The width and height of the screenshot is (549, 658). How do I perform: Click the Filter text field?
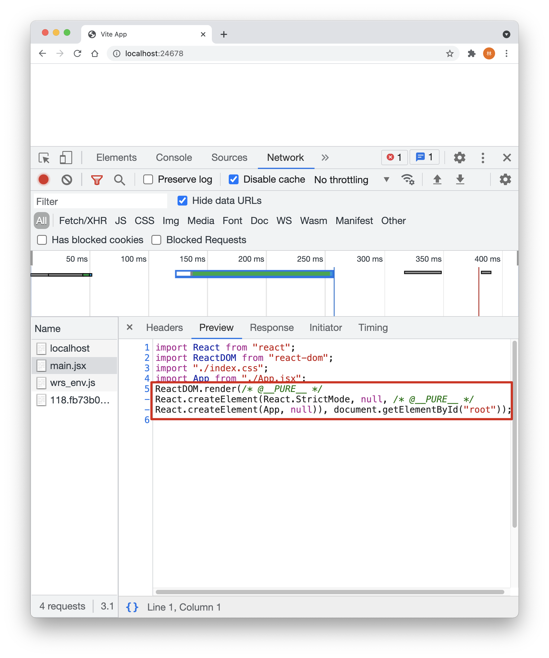click(x=100, y=201)
